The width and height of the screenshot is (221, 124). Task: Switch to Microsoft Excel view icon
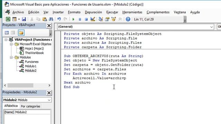point(8,19)
